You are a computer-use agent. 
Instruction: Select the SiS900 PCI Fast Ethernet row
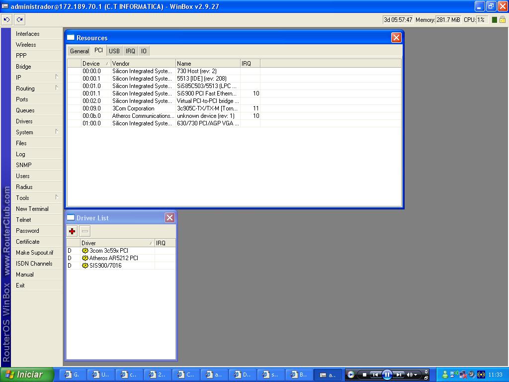(235, 93)
